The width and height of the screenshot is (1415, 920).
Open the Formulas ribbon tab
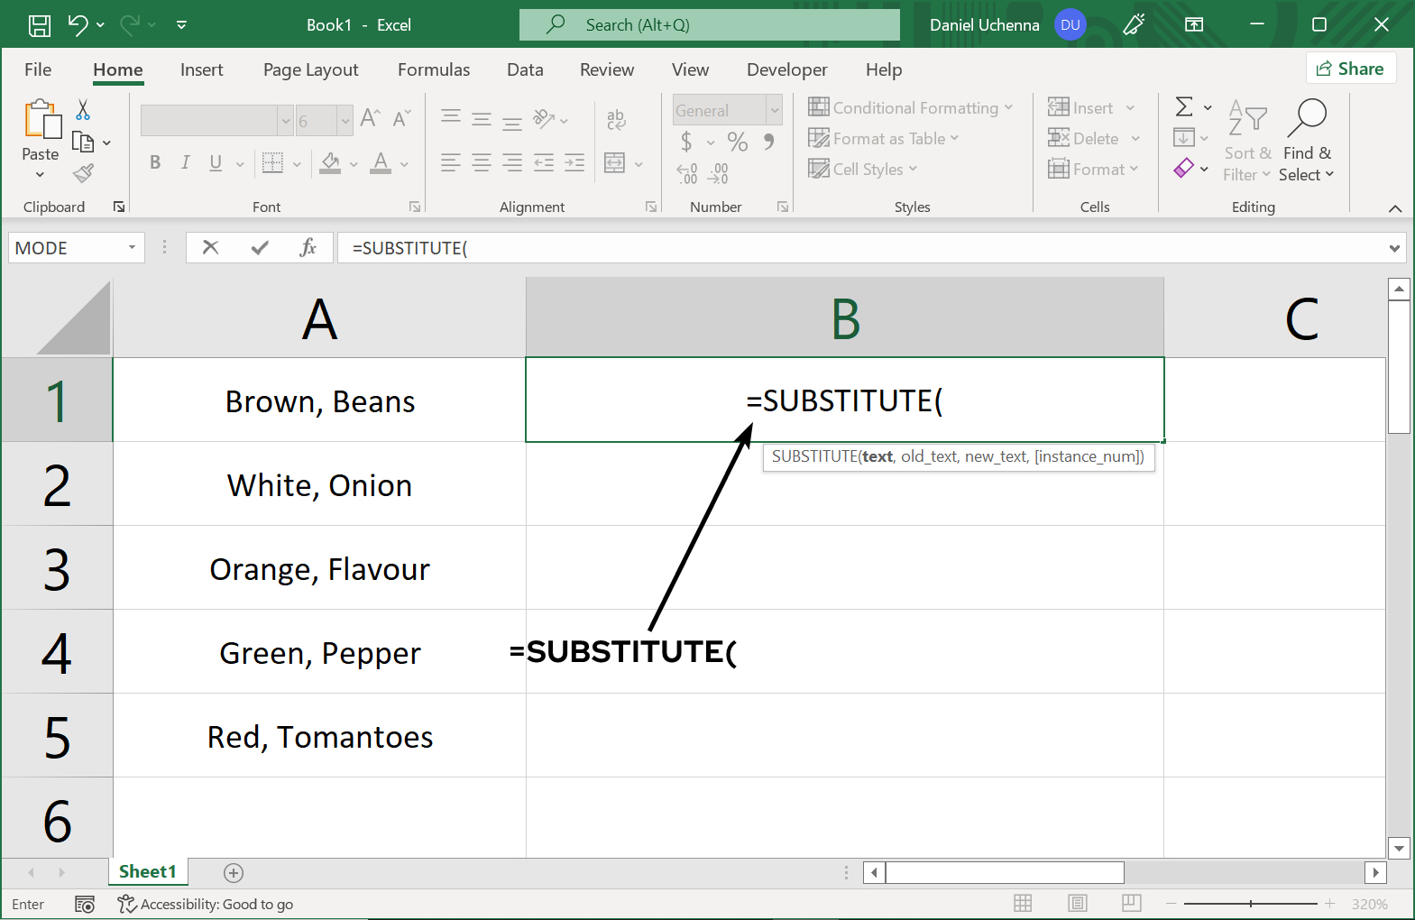coord(433,69)
